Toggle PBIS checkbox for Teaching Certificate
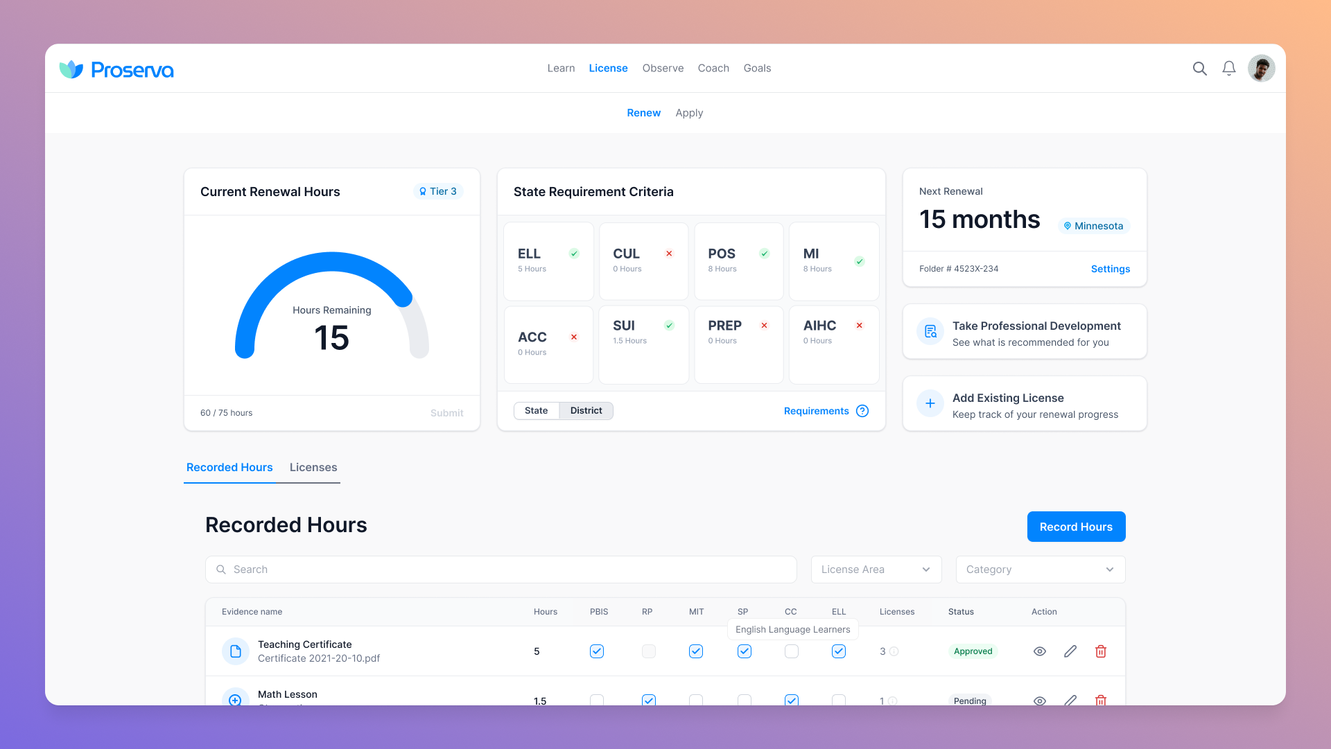The width and height of the screenshot is (1331, 749). point(597,651)
